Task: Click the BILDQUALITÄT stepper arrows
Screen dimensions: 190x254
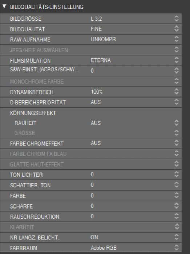Action: click(177, 29)
